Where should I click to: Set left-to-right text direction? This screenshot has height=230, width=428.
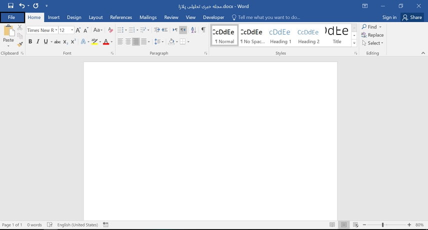pyautogui.click(x=175, y=30)
